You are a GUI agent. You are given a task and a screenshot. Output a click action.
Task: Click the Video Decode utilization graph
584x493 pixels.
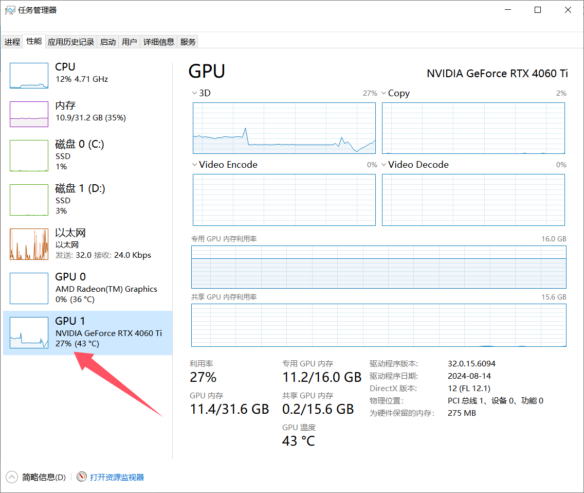(x=473, y=200)
